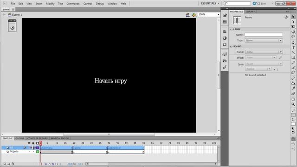Select the 3D Rotation tool

click(293, 32)
